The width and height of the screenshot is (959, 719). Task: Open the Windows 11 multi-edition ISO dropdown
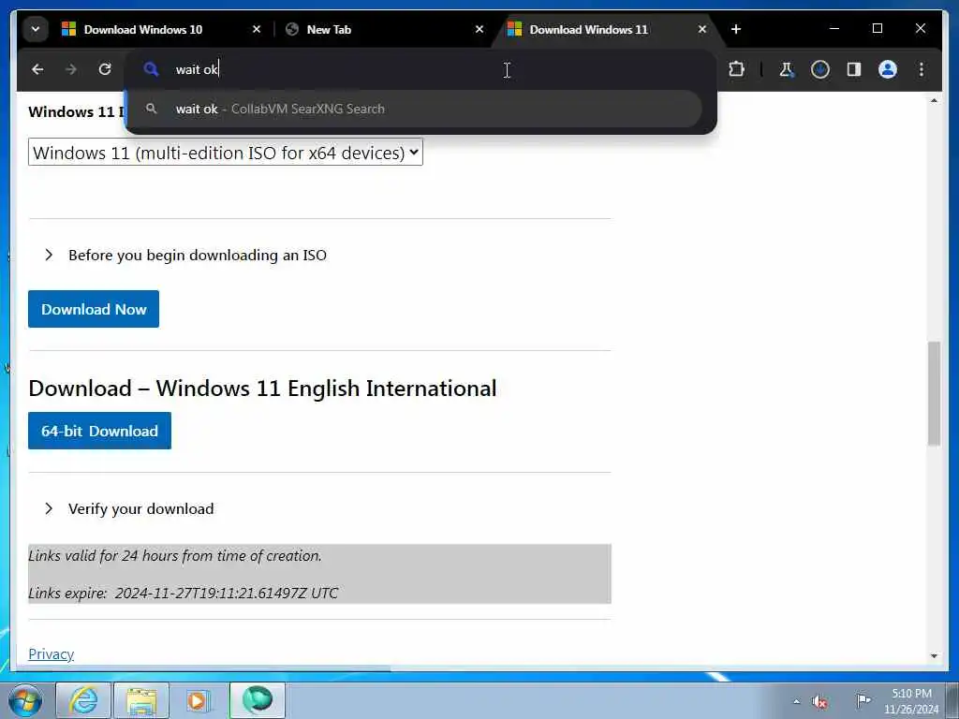click(225, 153)
